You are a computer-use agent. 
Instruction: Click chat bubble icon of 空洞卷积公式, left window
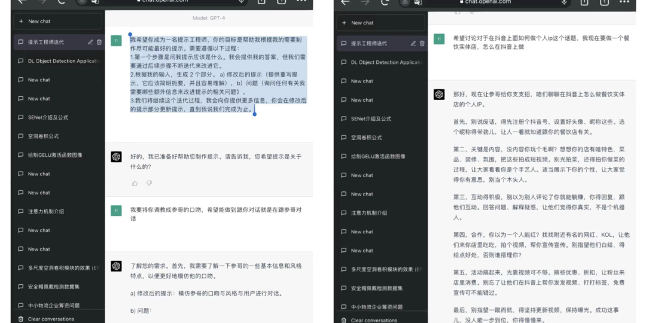[21, 136]
